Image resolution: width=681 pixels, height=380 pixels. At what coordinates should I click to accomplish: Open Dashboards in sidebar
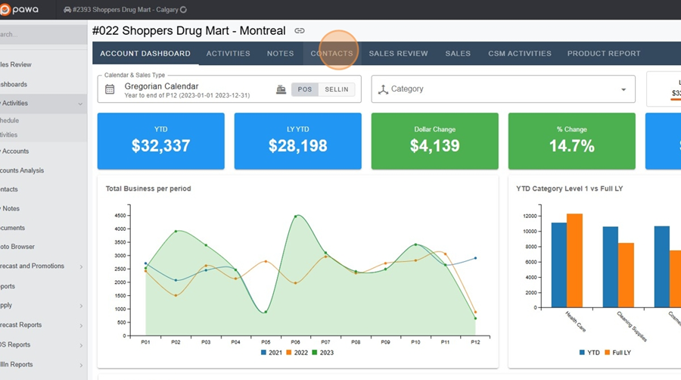pyautogui.click(x=42, y=84)
